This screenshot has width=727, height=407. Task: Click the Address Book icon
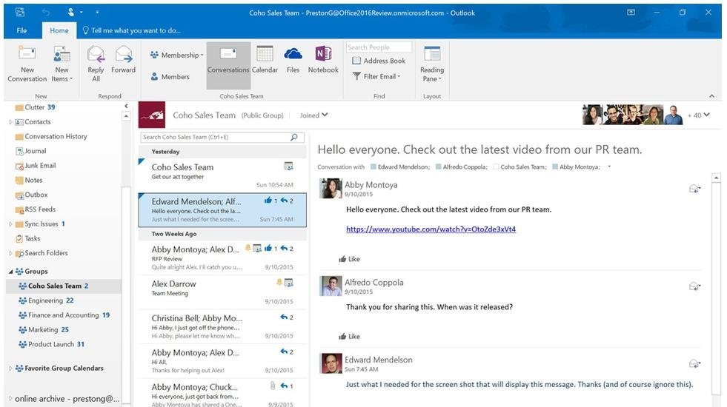click(356, 61)
